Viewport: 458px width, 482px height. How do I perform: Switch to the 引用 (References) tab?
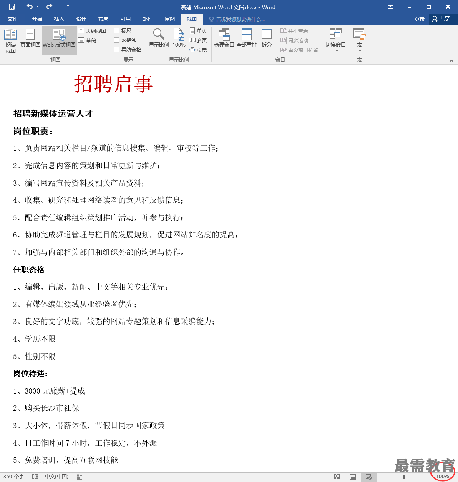pyautogui.click(x=126, y=19)
